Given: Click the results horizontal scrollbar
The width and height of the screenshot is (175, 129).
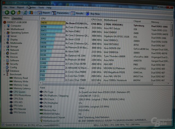Looking at the screenshot, I should tap(98, 83).
